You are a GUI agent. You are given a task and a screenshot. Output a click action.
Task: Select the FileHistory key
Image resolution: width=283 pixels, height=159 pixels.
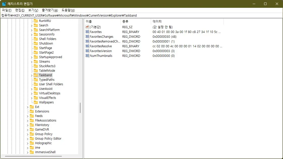42,125
